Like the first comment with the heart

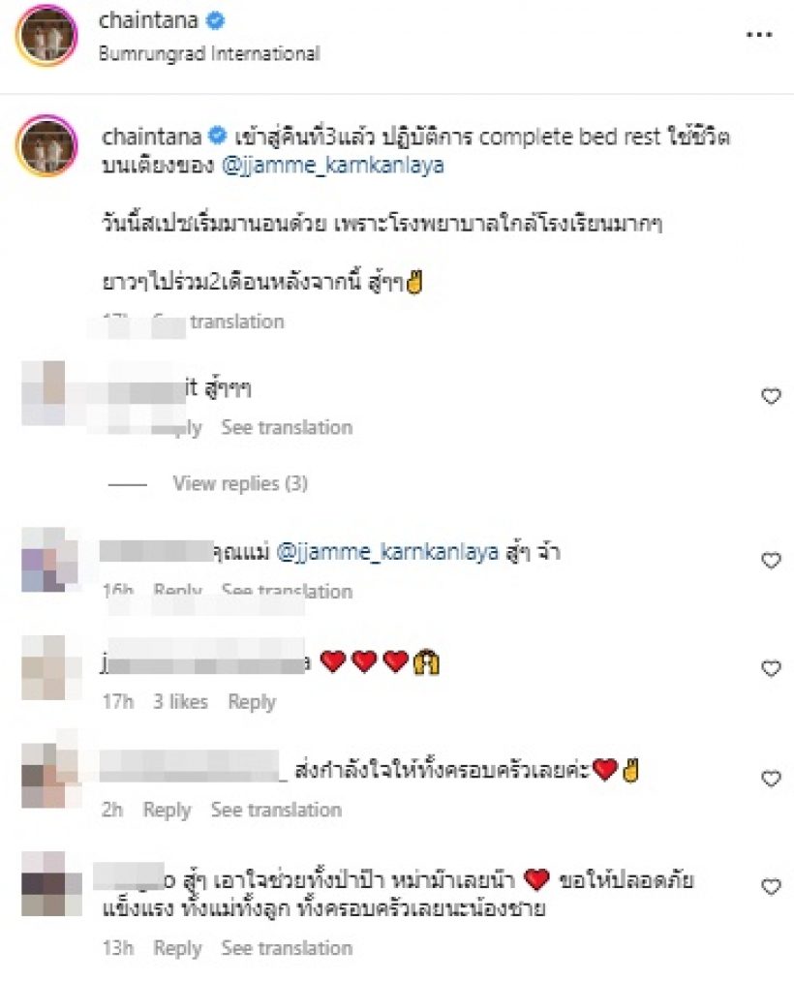pos(771,396)
